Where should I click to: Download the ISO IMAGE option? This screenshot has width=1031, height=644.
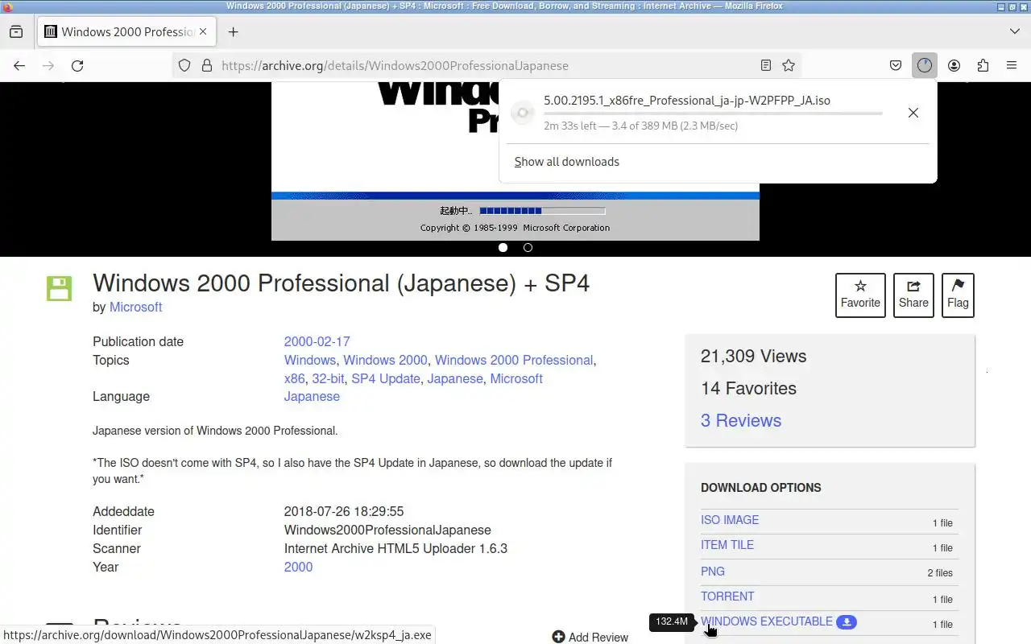(730, 520)
